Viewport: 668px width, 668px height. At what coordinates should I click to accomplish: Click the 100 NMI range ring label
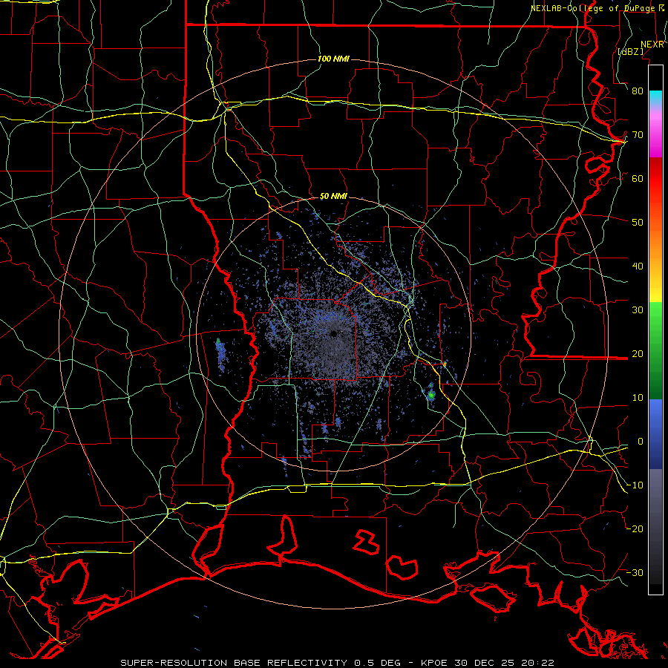coord(333,59)
